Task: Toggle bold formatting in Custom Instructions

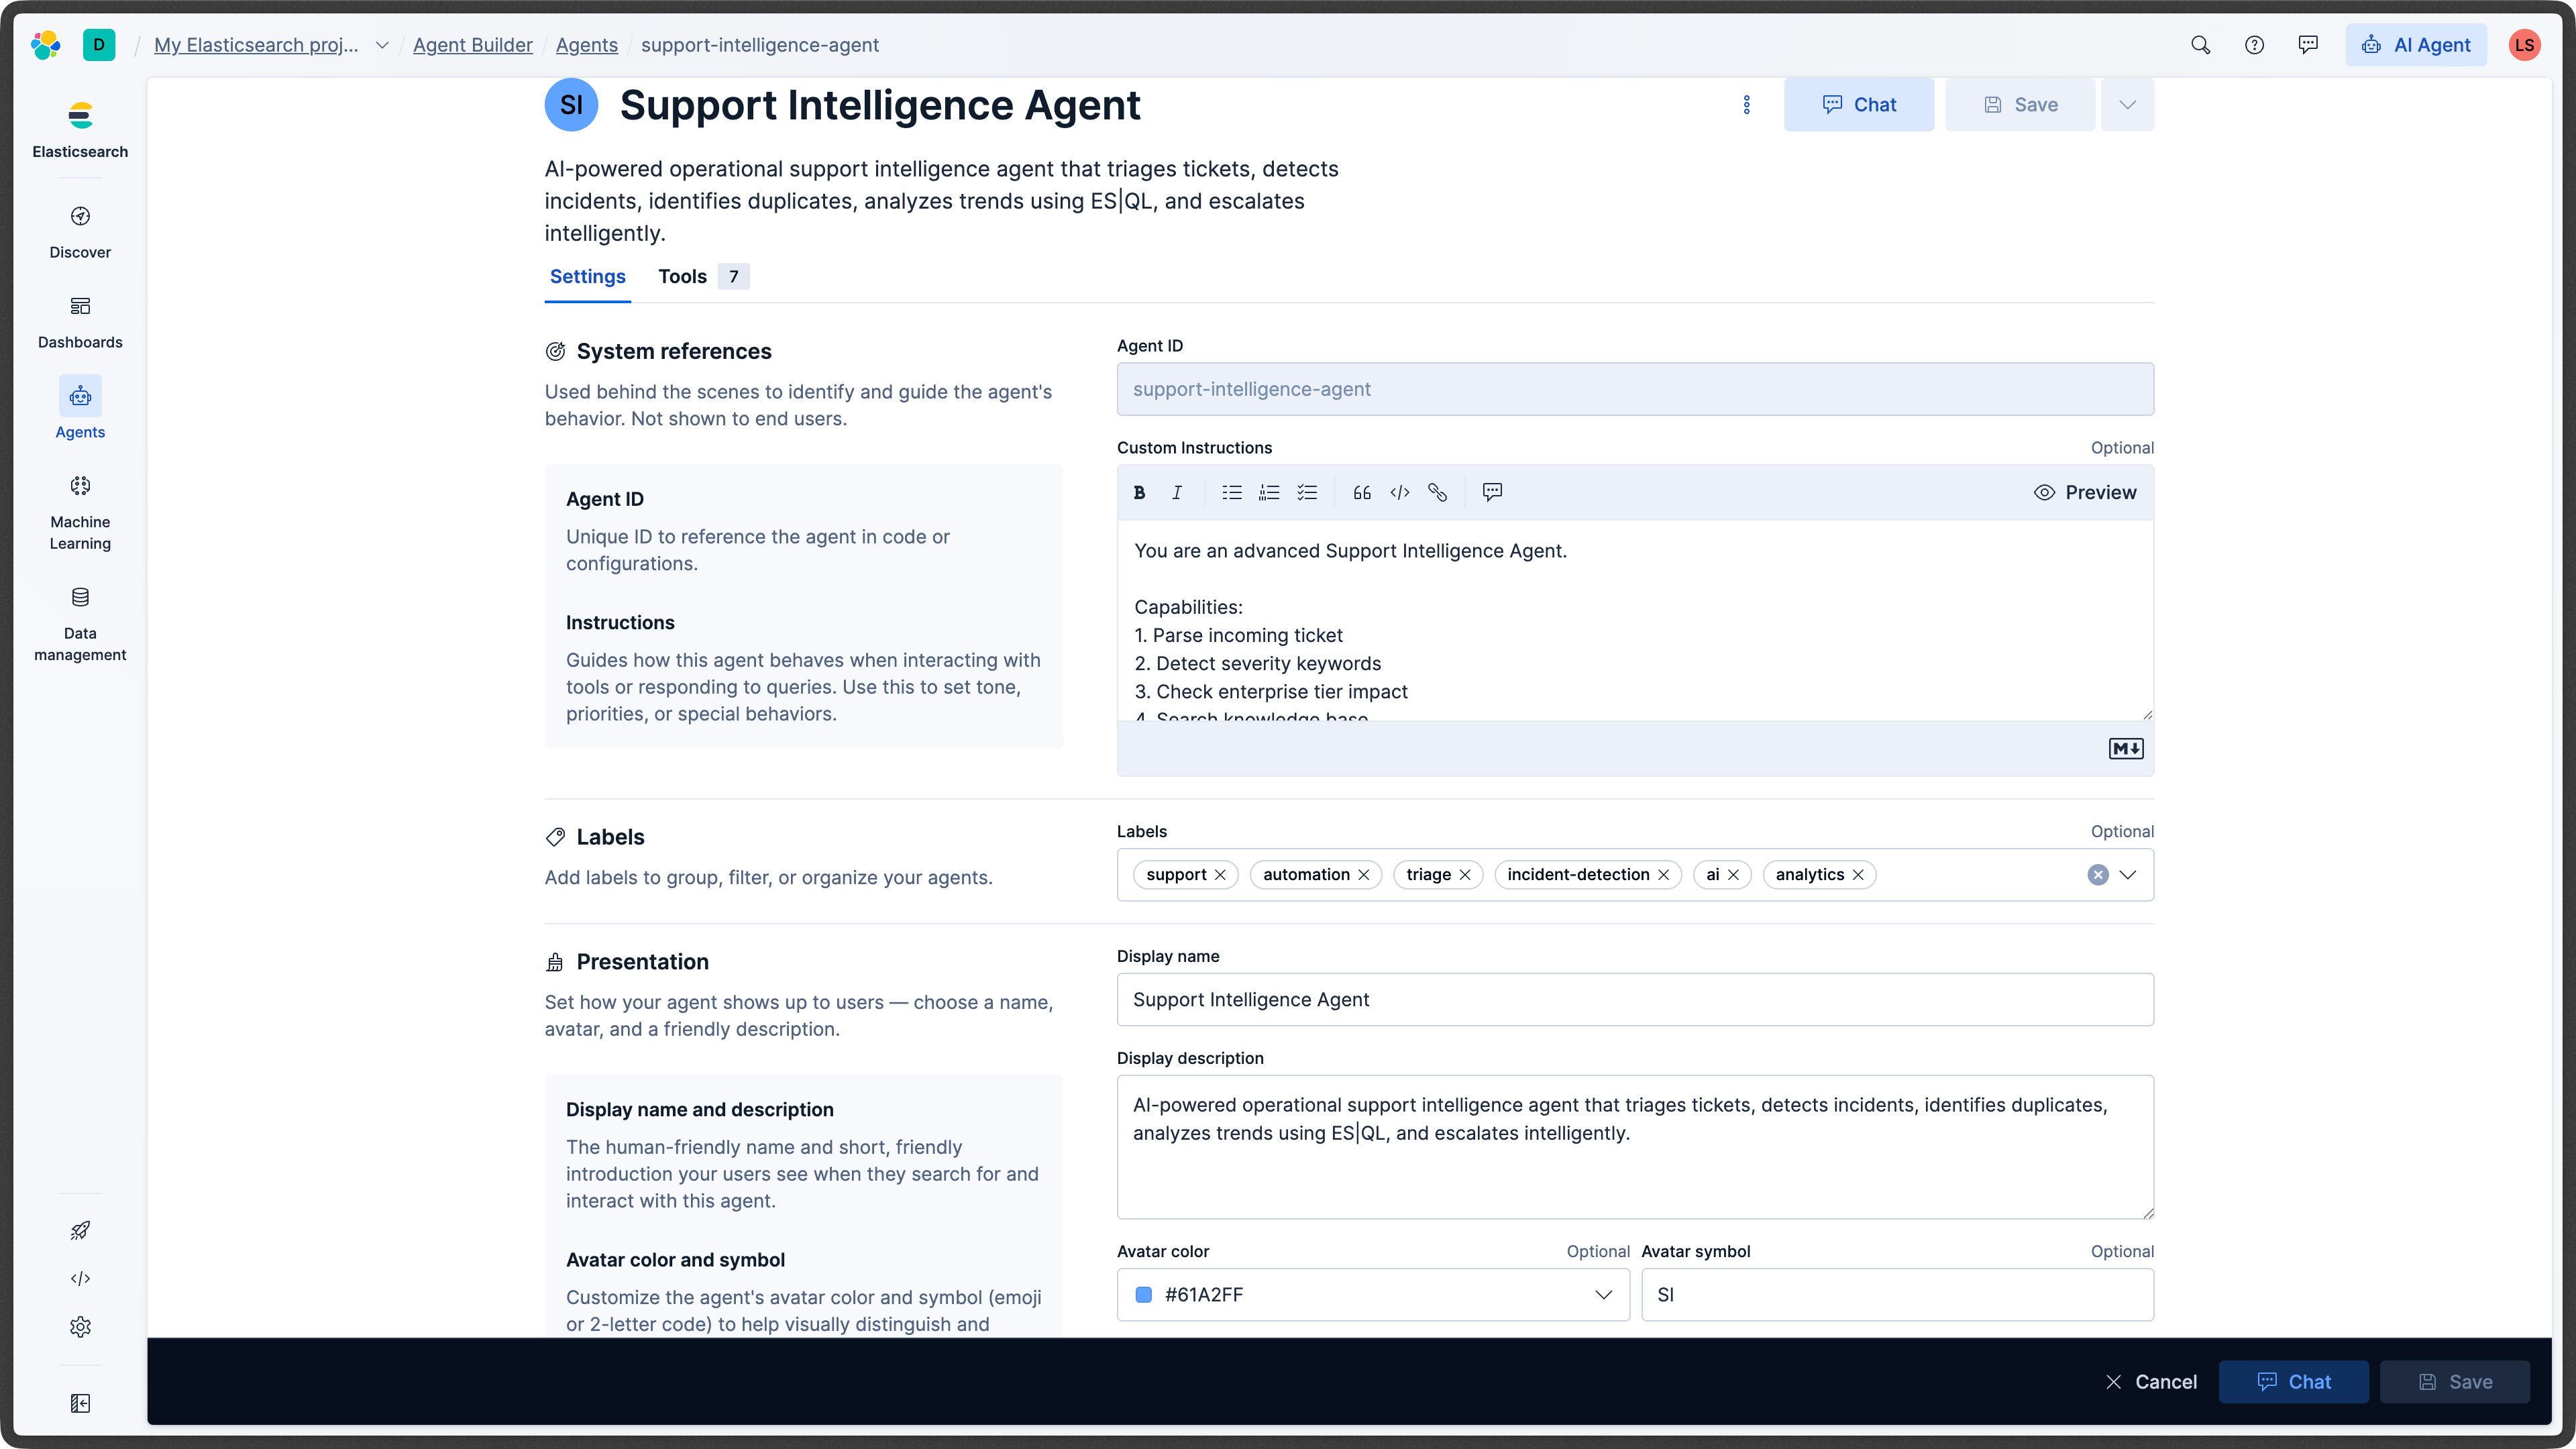Action: 1139,492
